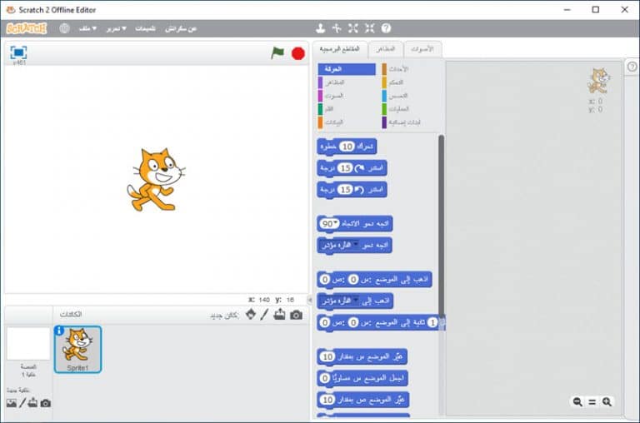Image resolution: width=640 pixels, height=423 pixels.
Task: Select the white Stage backdrop thumbnail
Action: pyautogui.click(x=28, y=343)
